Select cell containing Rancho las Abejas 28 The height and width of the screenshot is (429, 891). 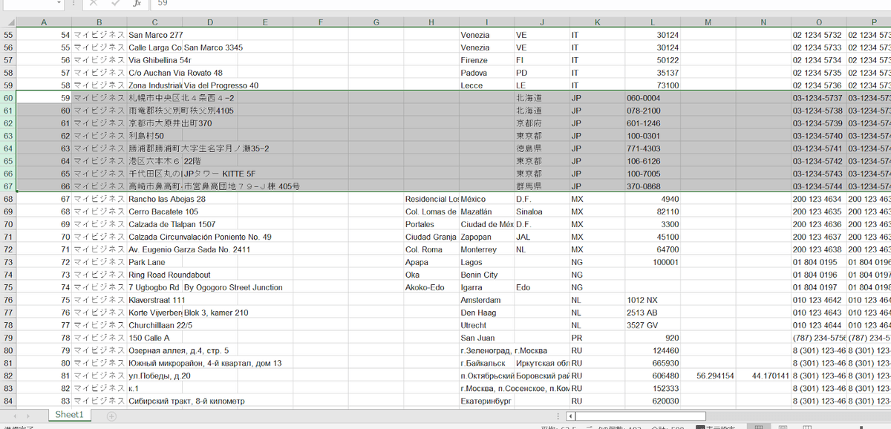[x=167, y=199]
